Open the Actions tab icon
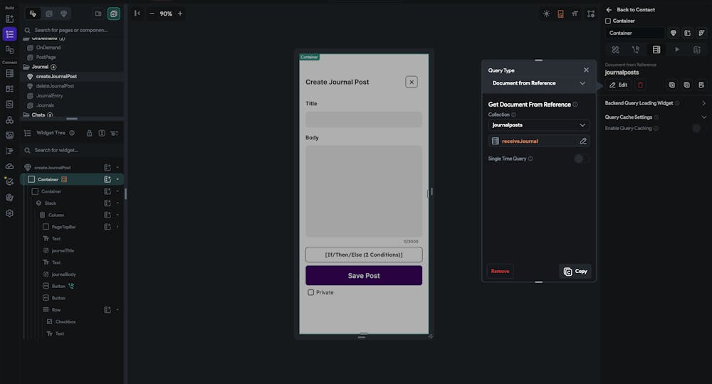Screen dimensions: 712x384 click(x=636, y=49)
